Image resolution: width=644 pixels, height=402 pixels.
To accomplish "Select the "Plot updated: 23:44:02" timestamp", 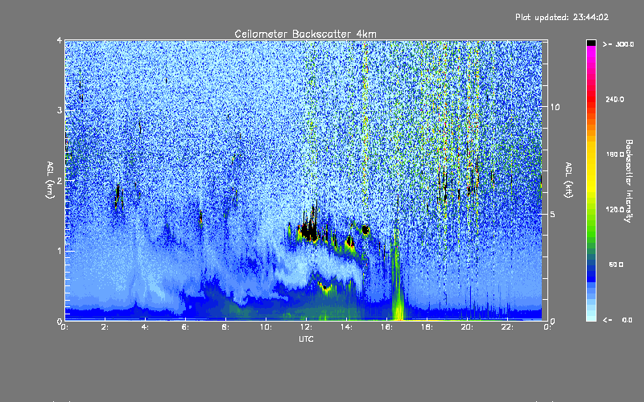I will [x=562, y=17].
